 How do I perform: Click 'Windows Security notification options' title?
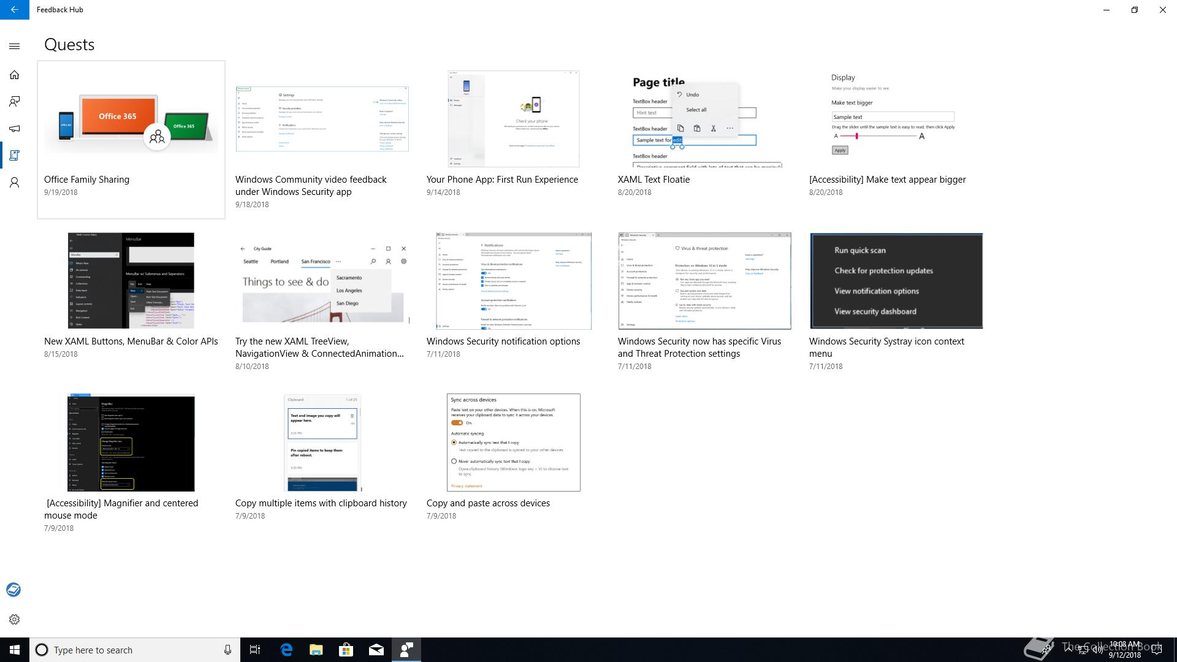pyautogui.click(x=503, y=341)
